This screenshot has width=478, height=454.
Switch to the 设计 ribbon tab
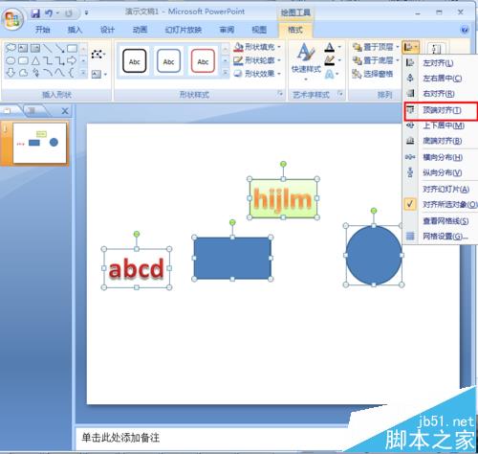tap(107, 30)
